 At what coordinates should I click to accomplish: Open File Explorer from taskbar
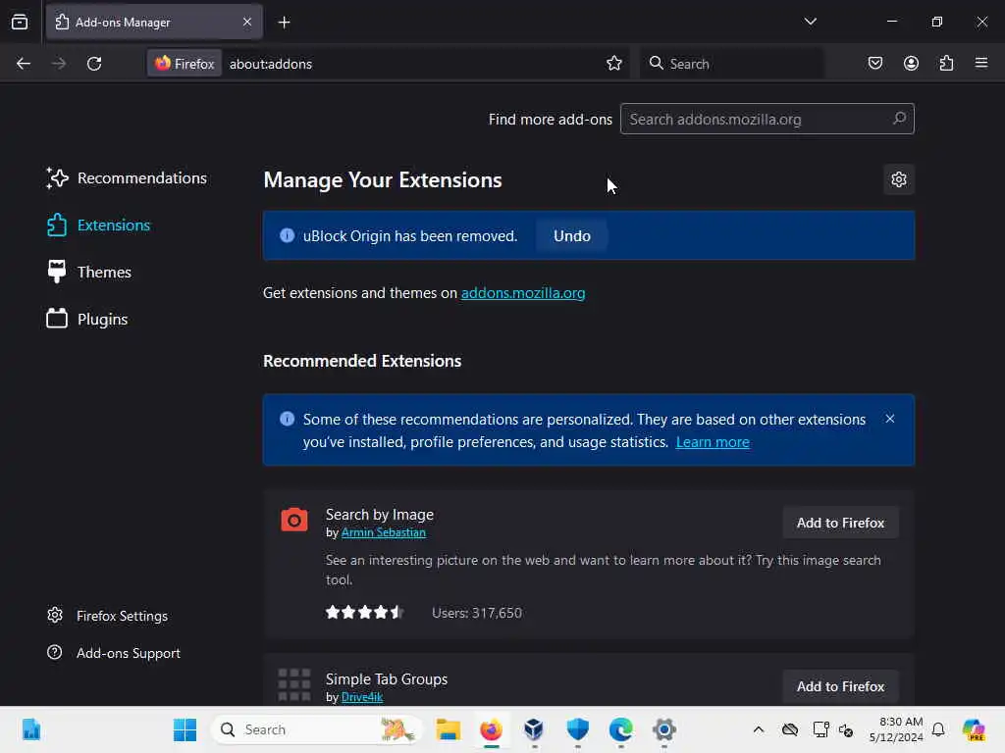[x=448, y=729]
